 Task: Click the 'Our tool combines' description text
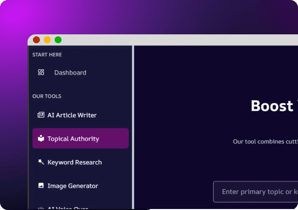click(x=266, y=141)
